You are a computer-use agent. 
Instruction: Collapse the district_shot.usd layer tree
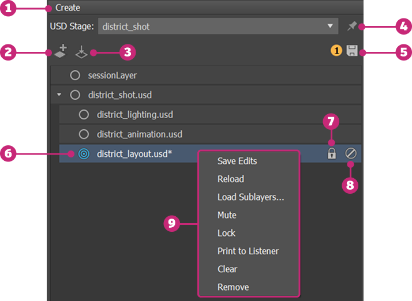(59, 95)
